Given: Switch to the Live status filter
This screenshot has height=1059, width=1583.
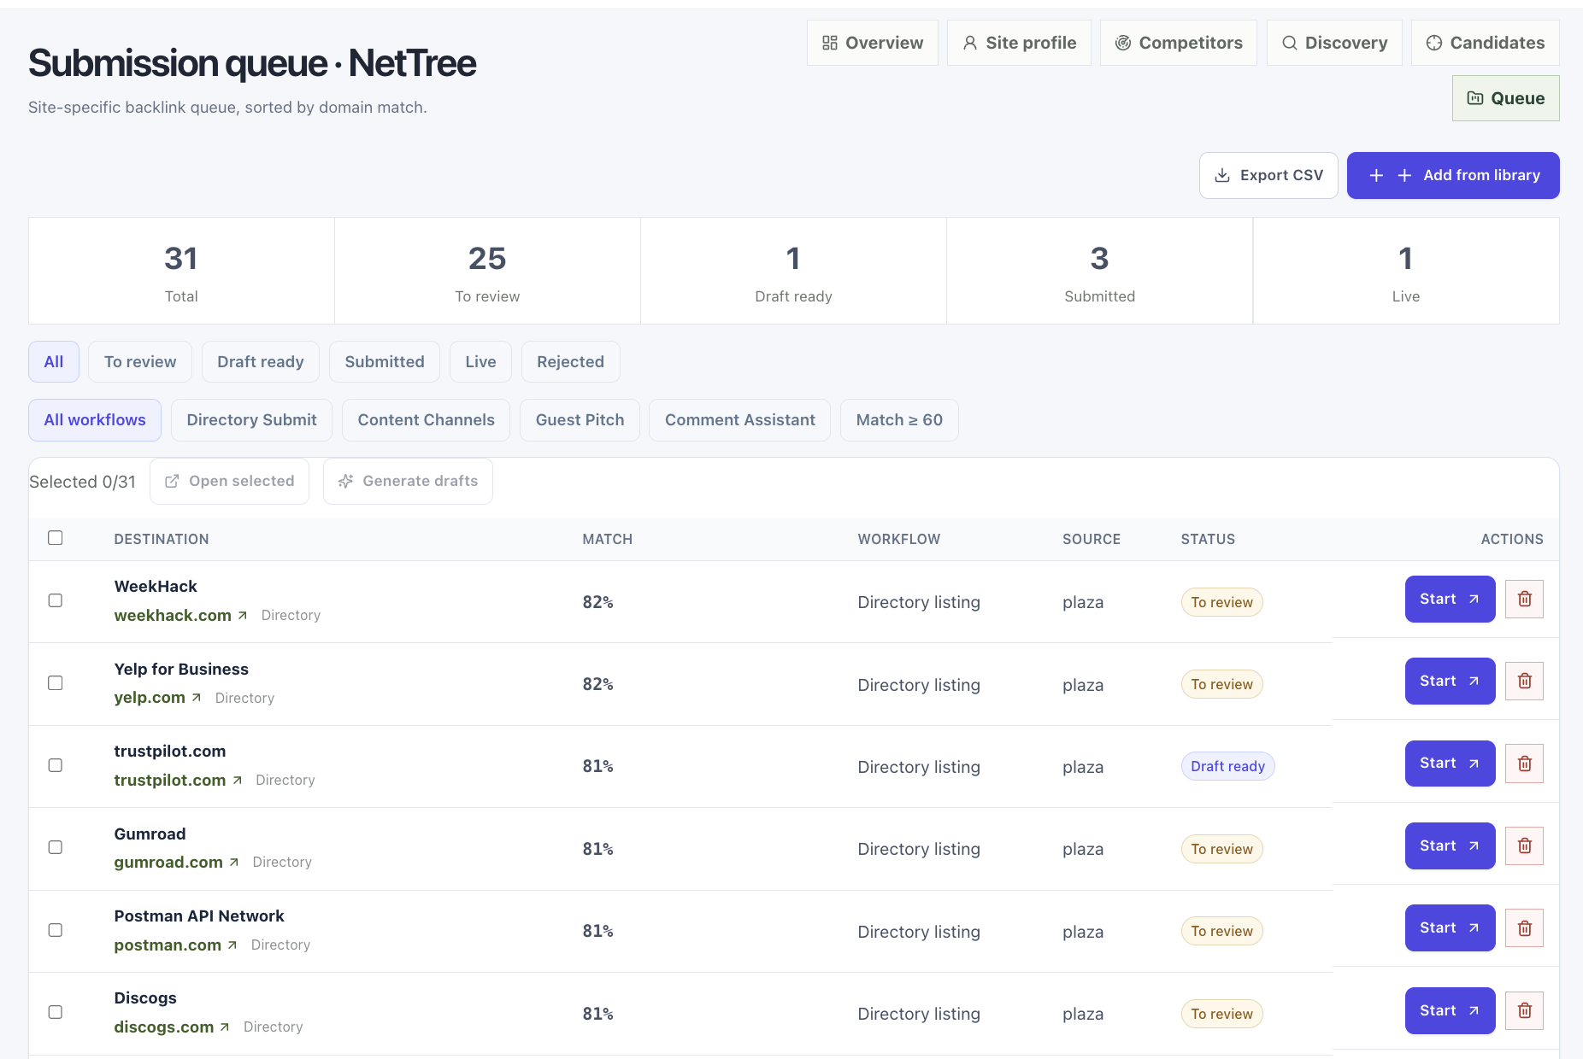Looking at the screenshot, I should 480,361.
